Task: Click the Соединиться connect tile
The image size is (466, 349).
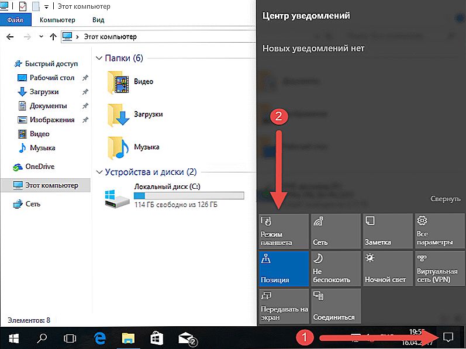Action: [x=336, y=306]
